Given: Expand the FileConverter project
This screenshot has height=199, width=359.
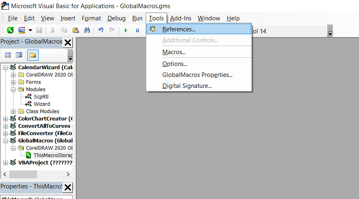Looking at the screenshot, I should point(6,133).
